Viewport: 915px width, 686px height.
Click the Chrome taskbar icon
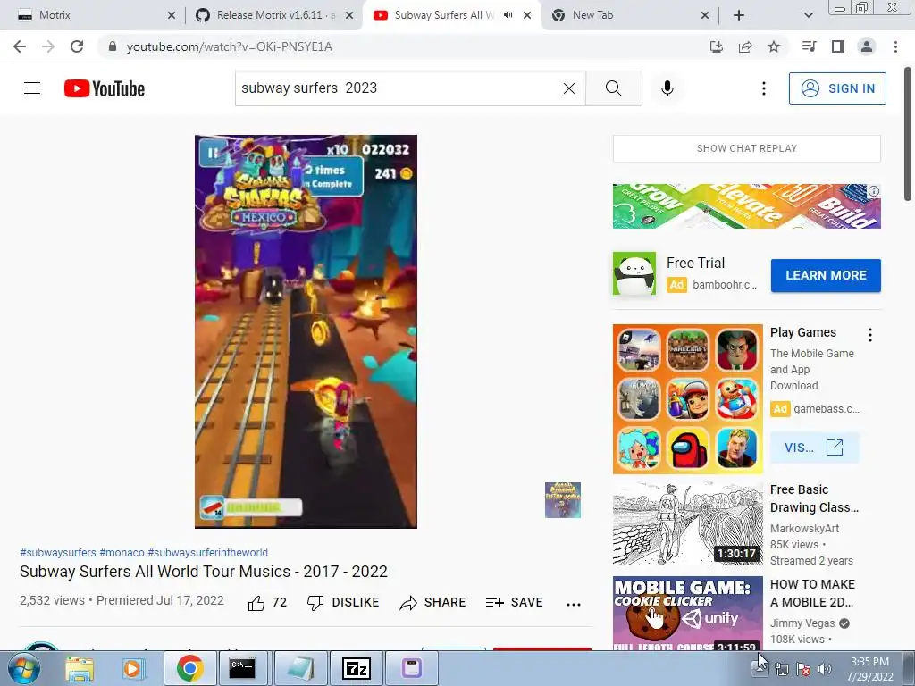pos(190,668)
